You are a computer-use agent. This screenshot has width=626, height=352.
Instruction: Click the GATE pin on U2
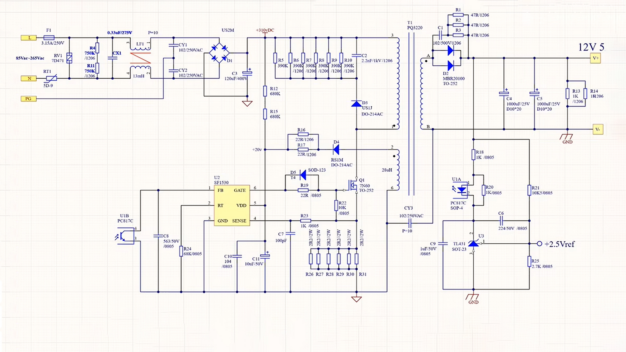[240, 190]
